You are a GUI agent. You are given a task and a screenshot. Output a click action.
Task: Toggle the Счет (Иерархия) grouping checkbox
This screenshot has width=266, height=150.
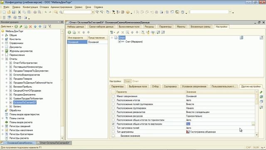coord(119,42)
